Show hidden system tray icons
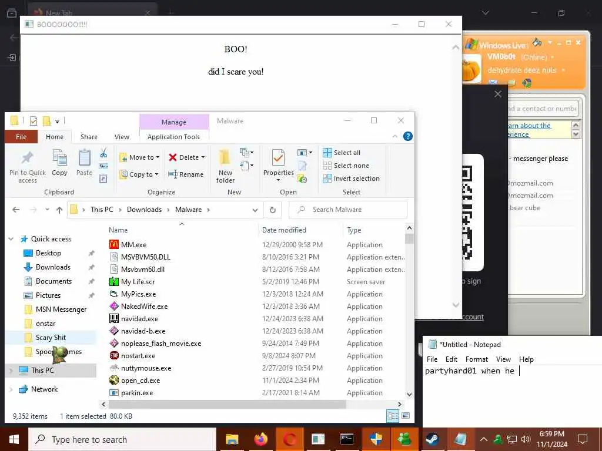Image resolution: width=602 pixels, height=451 pixels. click(x=484, y=439)
